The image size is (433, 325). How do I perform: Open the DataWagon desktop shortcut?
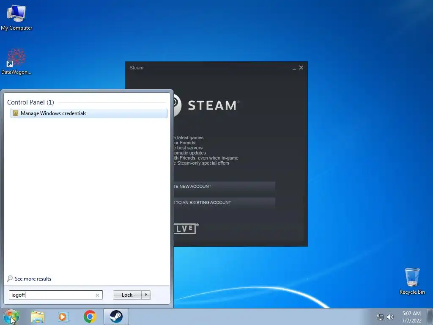[x=16, y=62]
